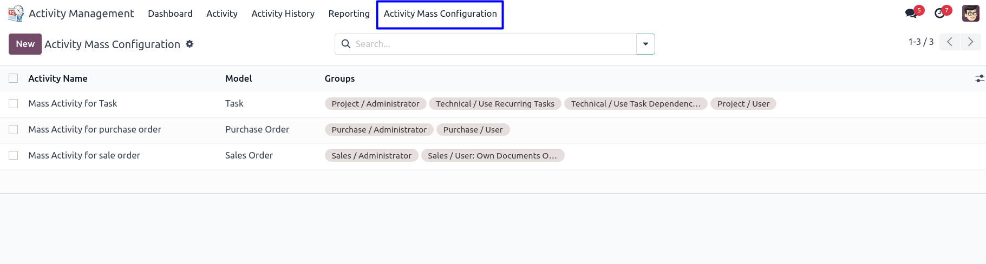The image size is (986, 264).
Task: Go to next page arrow
Action: pos(970,42)
